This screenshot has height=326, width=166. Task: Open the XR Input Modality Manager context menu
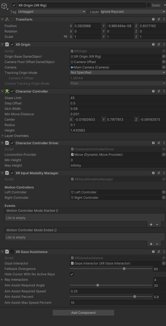pyautogui.click(x=164, y=173)
